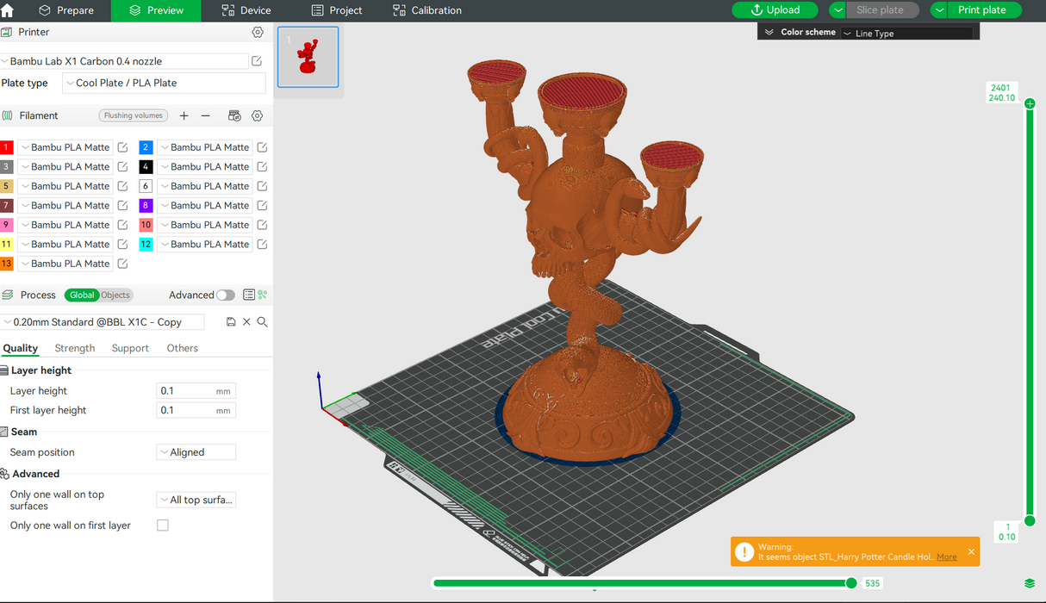Edit the printer preset icon
This screenshot has height=603, width=1046.
click(x=257, y=61)
